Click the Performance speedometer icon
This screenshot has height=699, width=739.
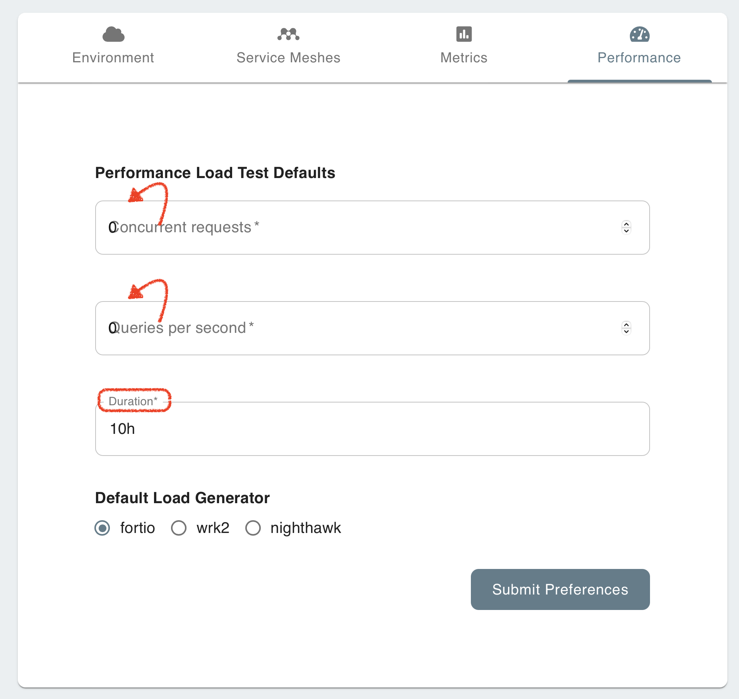coord(639,34)
